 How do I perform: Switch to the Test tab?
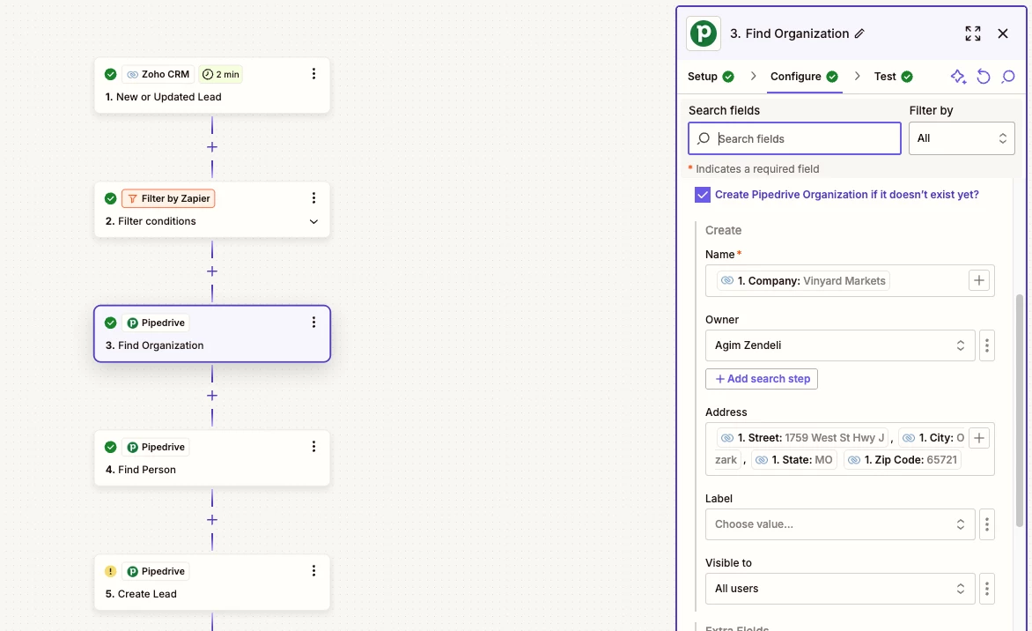(x=893, y=77)
